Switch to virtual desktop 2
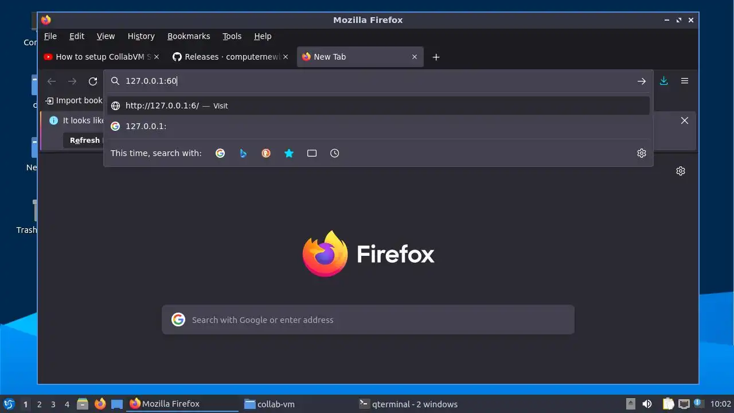The height and width of the screenshot is (413, 734). click(x=39, y=404)
